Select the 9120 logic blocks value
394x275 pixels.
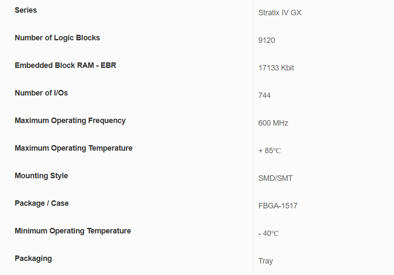[267, 40]
